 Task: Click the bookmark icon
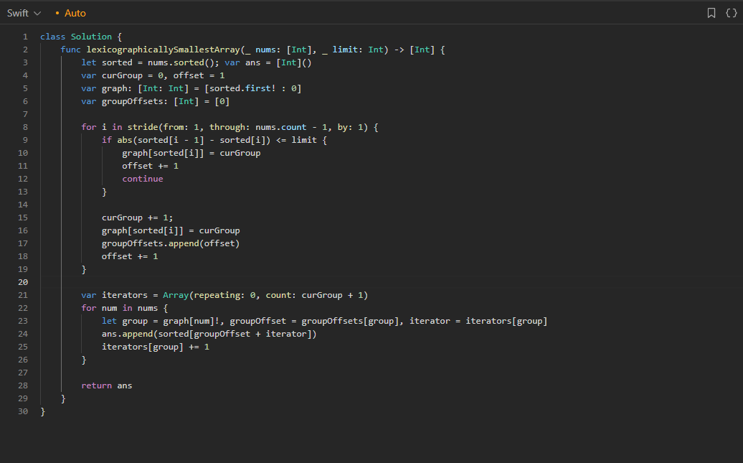coord(711,14)
